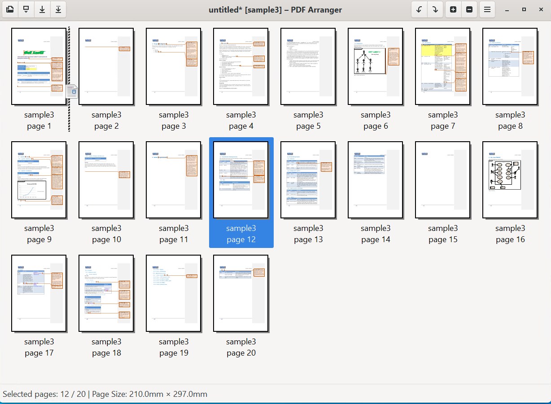551x404 pixels.
Task: Select page 16 with the use case diagram
Action: tap(510, 180)
